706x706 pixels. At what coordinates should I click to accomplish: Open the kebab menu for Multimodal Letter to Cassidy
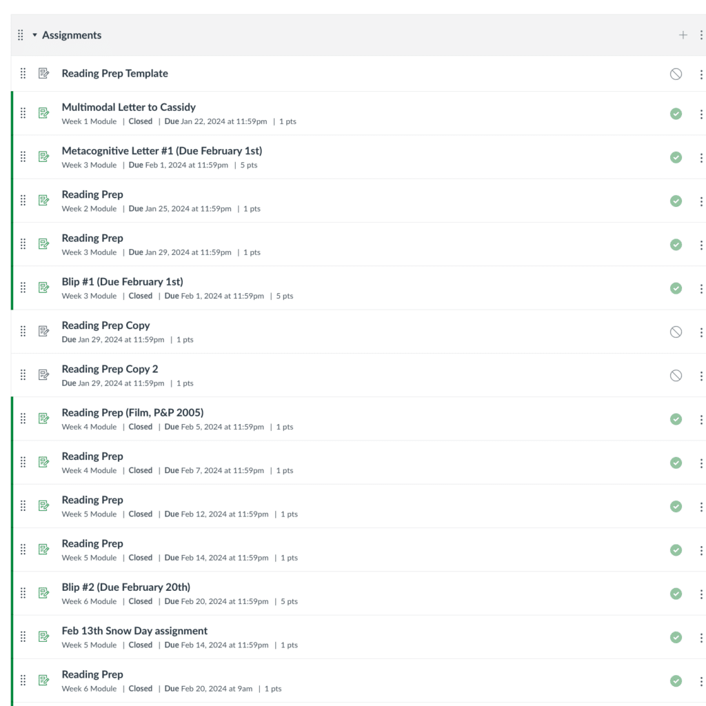pyautogui.click(x=701, y=114)
